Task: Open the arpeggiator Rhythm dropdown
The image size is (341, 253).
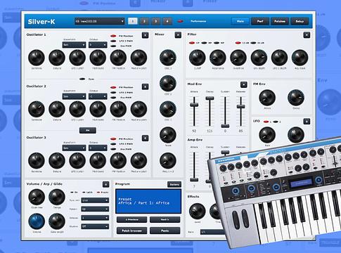Action: point(95,226)
